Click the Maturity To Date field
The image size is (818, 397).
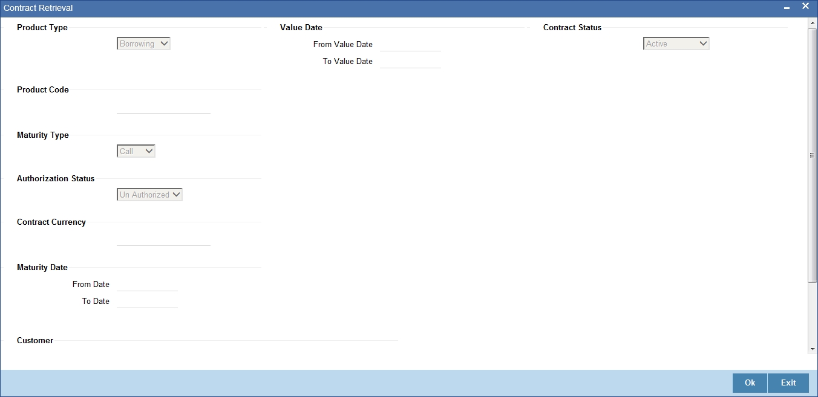click(x=147, y=301)
